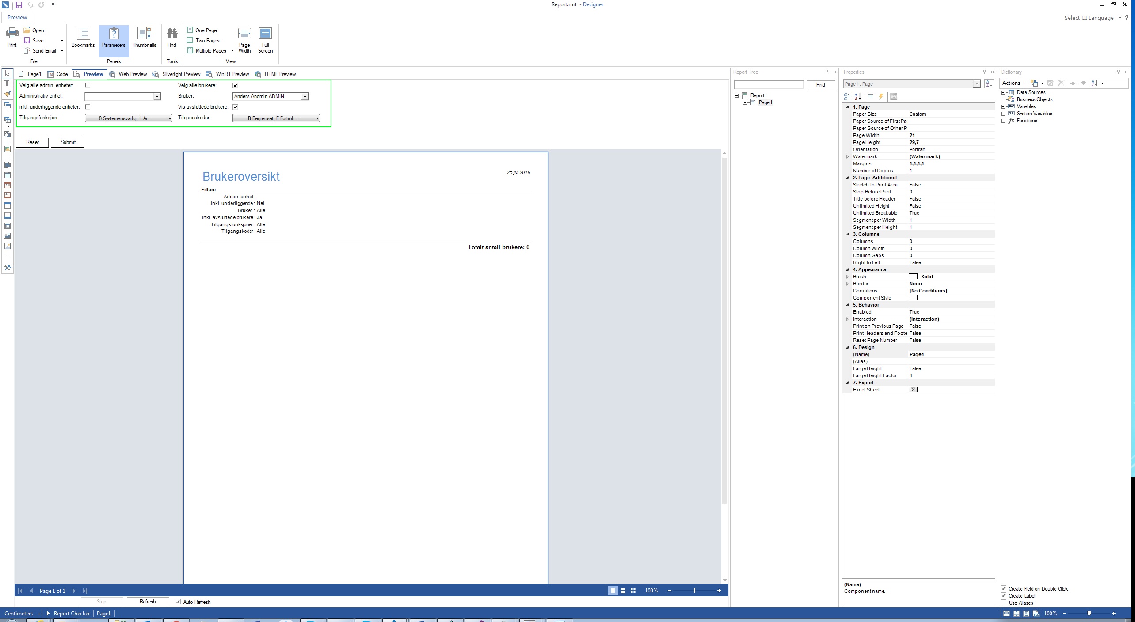The image size is (1135, 622).
Task: Open the Silverlight Preview tab
Action: (176, 74)
